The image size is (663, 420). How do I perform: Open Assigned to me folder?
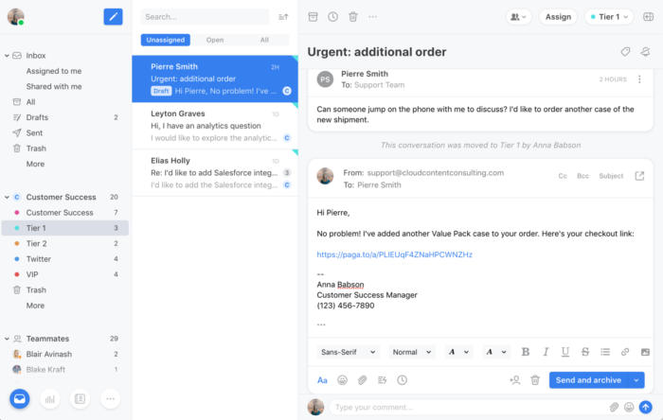[x=54, y=71]
